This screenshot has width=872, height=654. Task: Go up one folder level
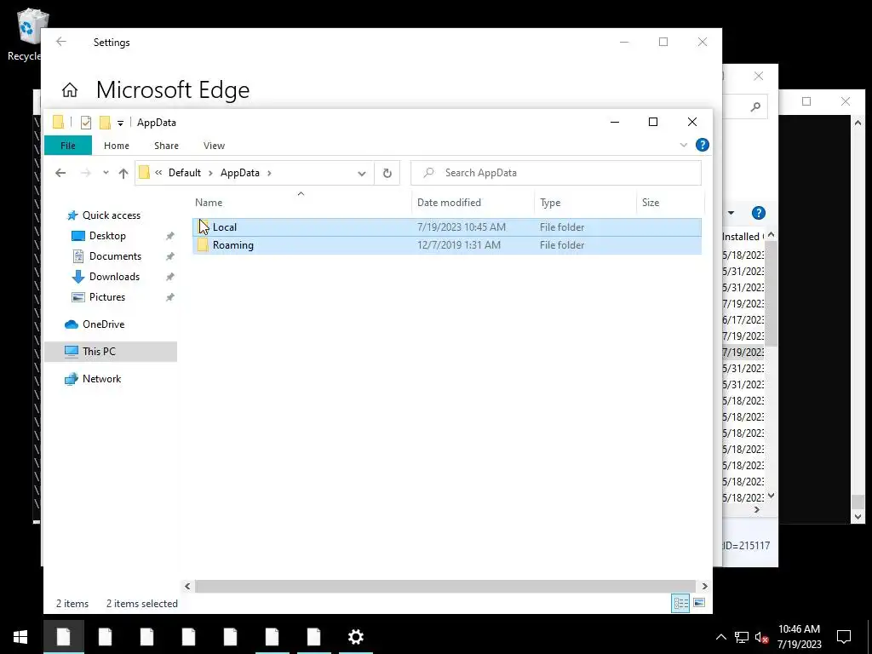(123, 173)
